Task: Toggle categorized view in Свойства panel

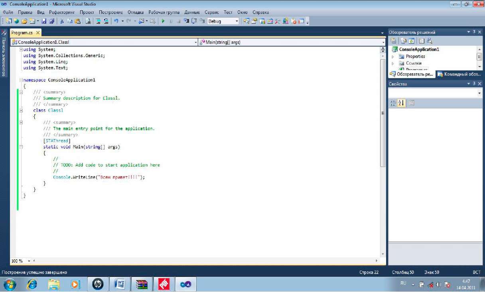Action: click(x=393, y=103)
